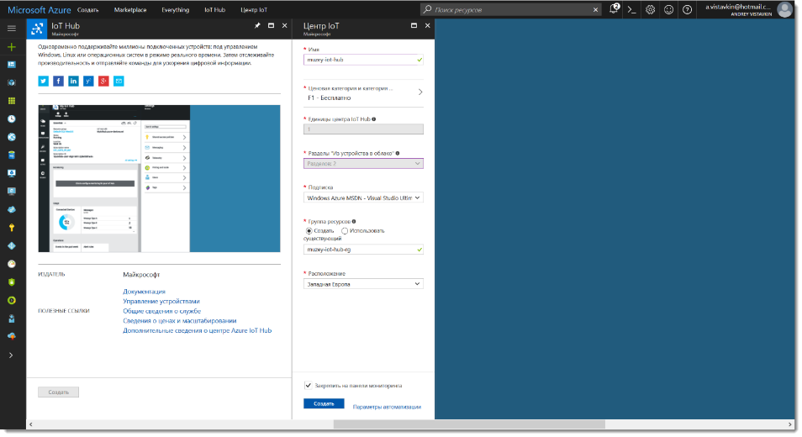Open notifications bell in top bar

[614, 9]
